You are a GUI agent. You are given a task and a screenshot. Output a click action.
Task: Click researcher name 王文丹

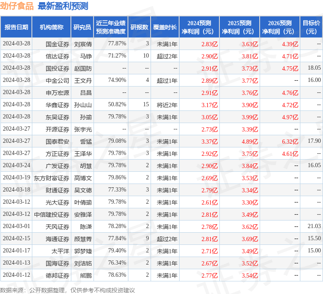(x=83, y=81)
